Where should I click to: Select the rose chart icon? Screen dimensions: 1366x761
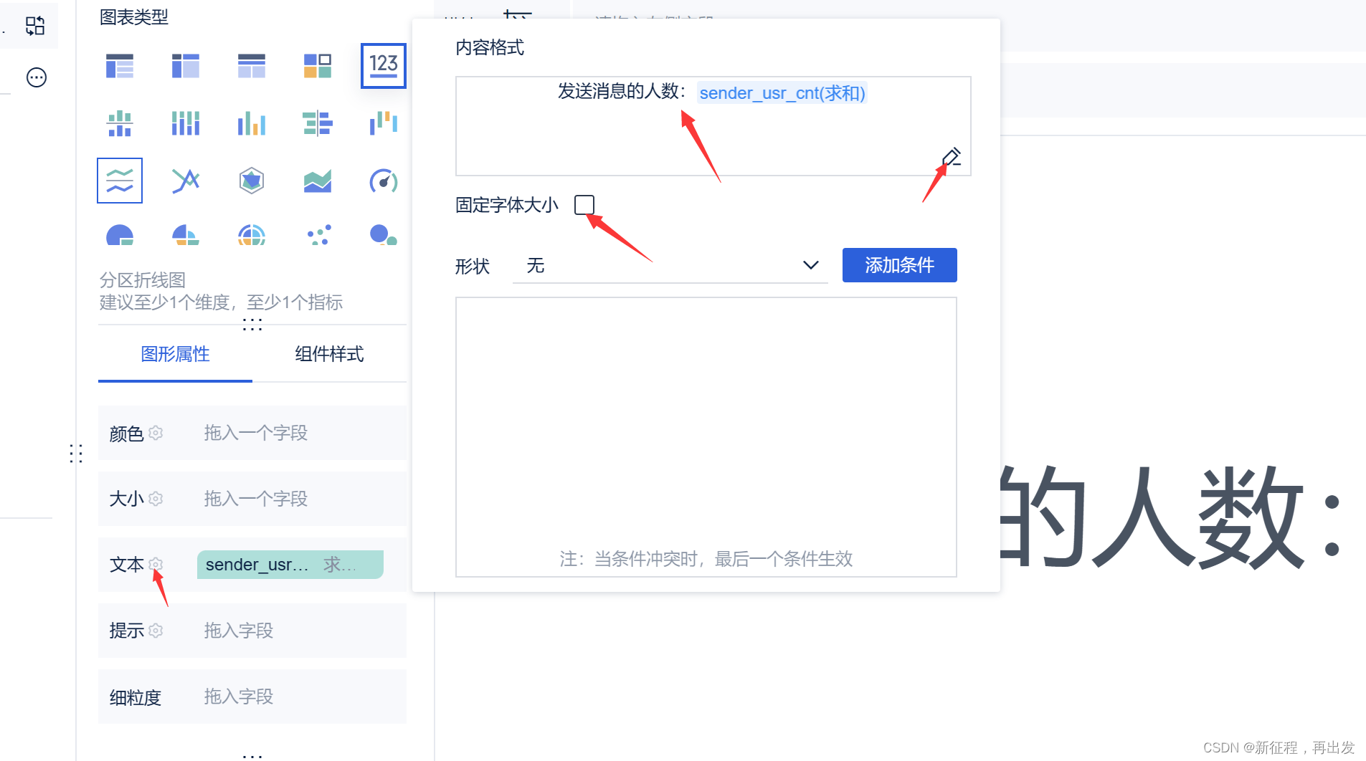tap(186, 235)
